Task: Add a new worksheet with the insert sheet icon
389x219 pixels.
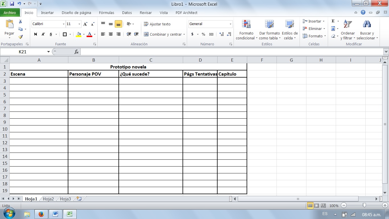Action: (x=79, y=199)
